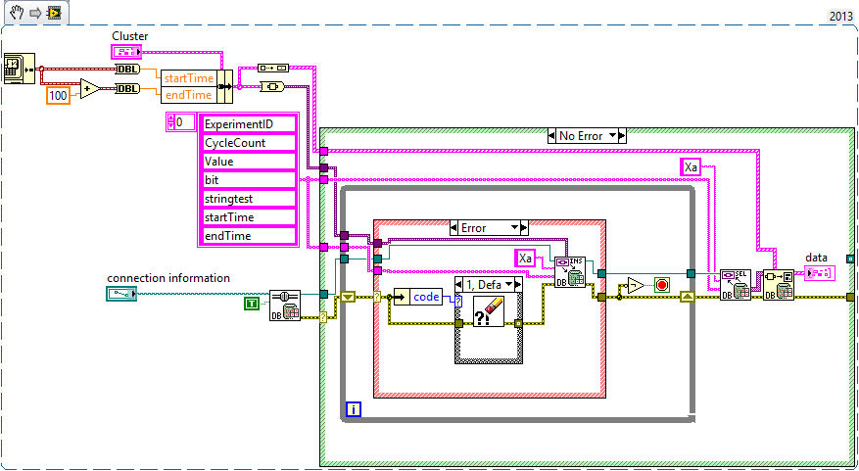The width and height of the screenshot is (859, 471).
Task: Select the DB Select Data VI icon
Action: tap(735, 284)
